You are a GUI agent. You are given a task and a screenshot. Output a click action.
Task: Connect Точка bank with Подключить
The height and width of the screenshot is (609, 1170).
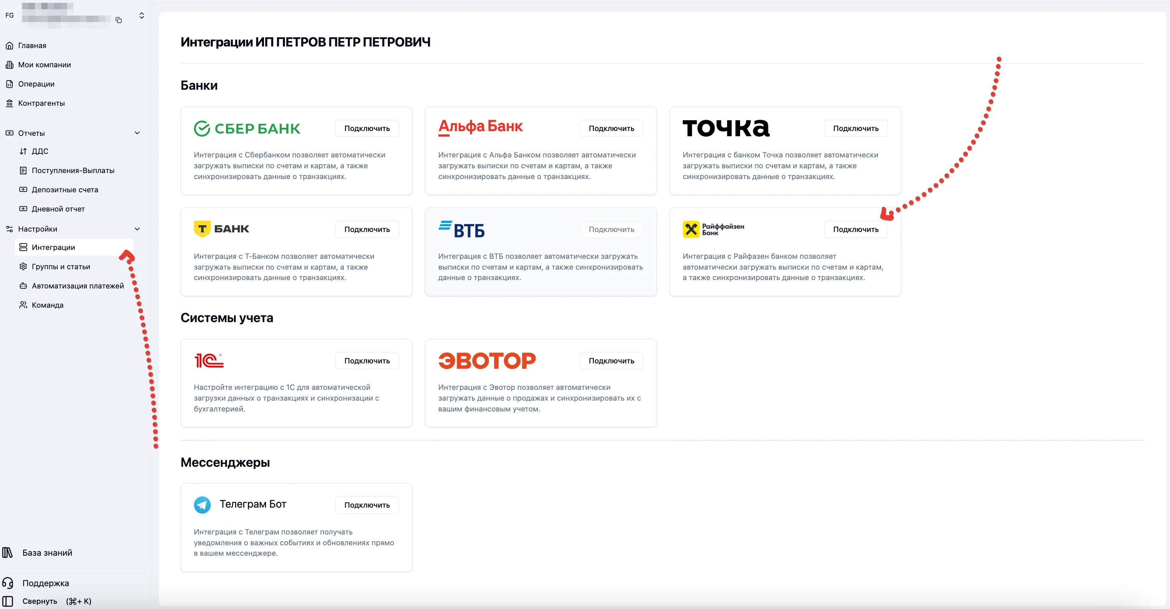(856, 129)
